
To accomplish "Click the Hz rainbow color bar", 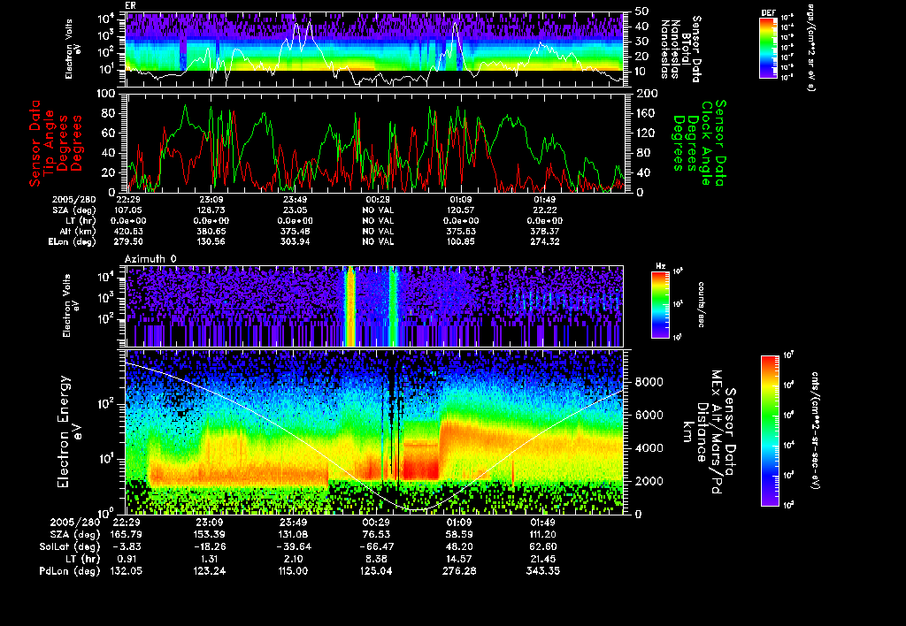I will pyautogui.click(x=660, y=305).
